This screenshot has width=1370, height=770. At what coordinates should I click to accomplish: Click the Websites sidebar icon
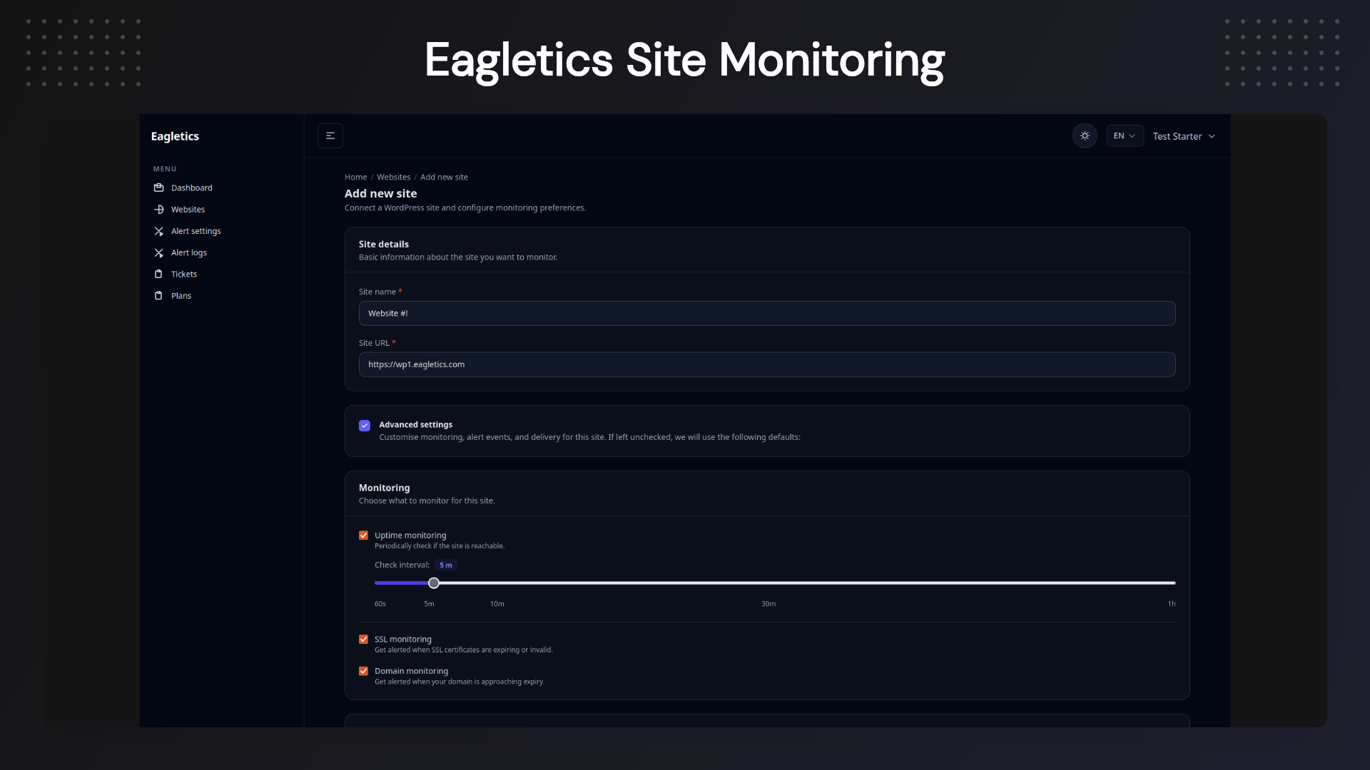[158, 210]
